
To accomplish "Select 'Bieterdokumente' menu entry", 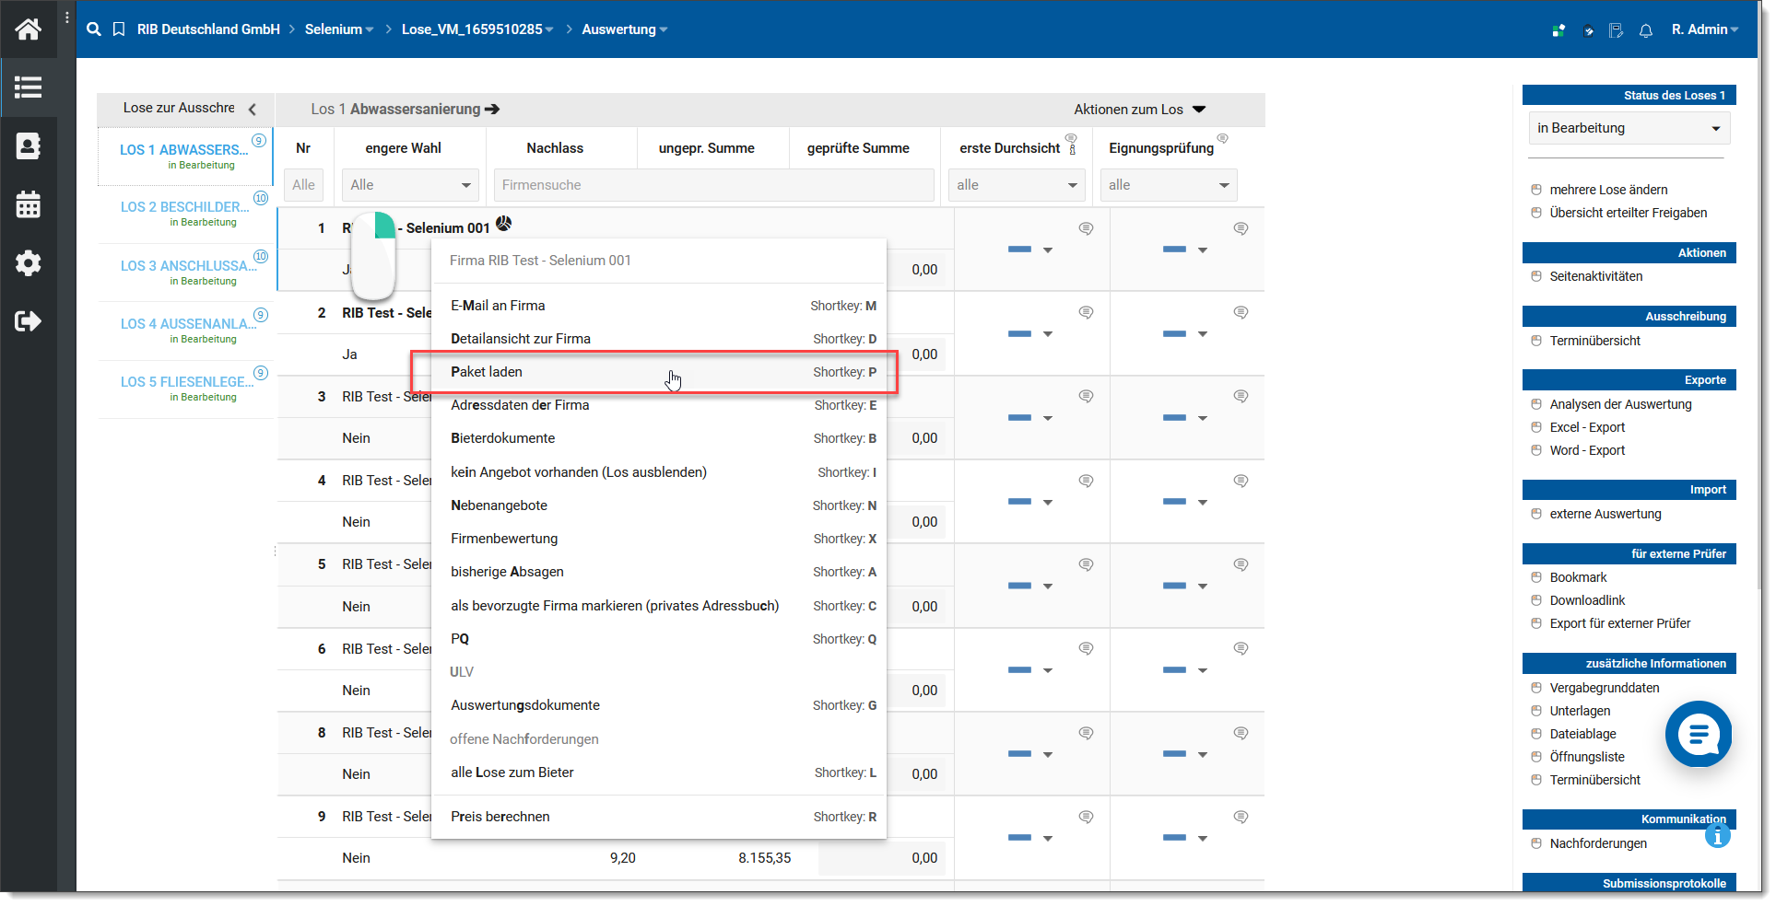I will pyautogui.click(x=659, y=438).
